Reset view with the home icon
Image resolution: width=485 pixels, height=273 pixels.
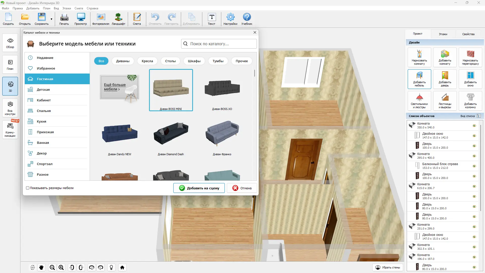(x=122, y=267)
